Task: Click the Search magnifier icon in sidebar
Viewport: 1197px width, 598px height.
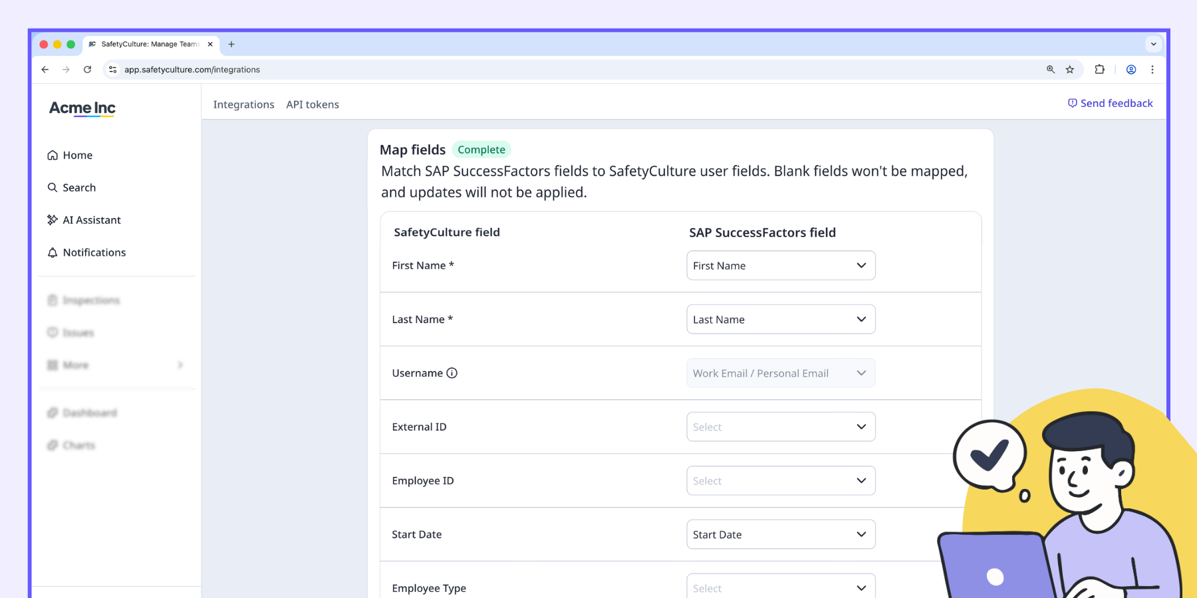Action: (53, 188)
